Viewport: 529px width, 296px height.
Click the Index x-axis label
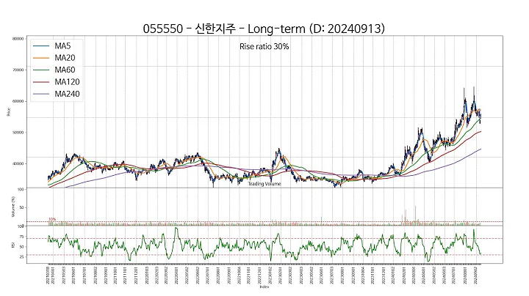pos(264,287)
